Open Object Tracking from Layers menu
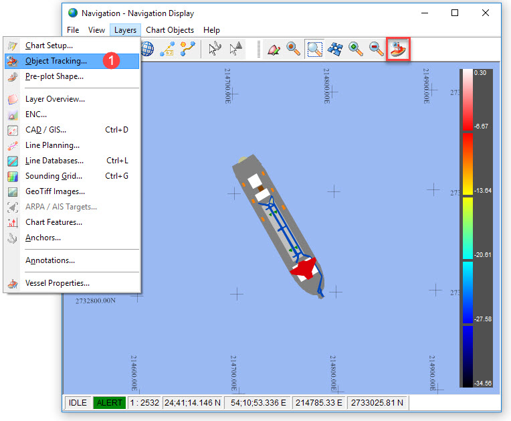 click(x=56, y=61)
